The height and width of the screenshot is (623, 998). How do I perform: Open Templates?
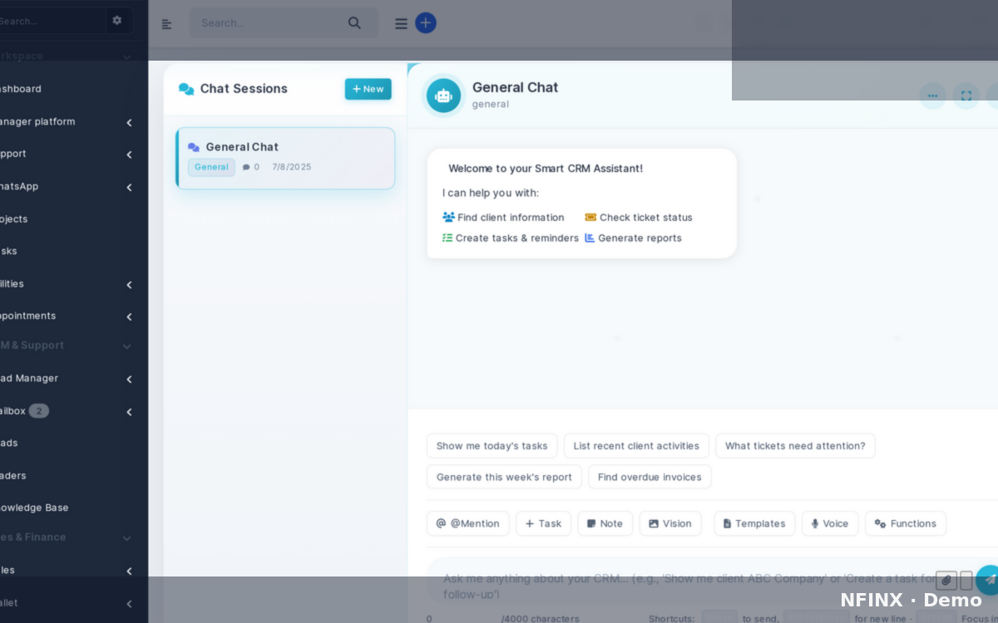point(754,523)
